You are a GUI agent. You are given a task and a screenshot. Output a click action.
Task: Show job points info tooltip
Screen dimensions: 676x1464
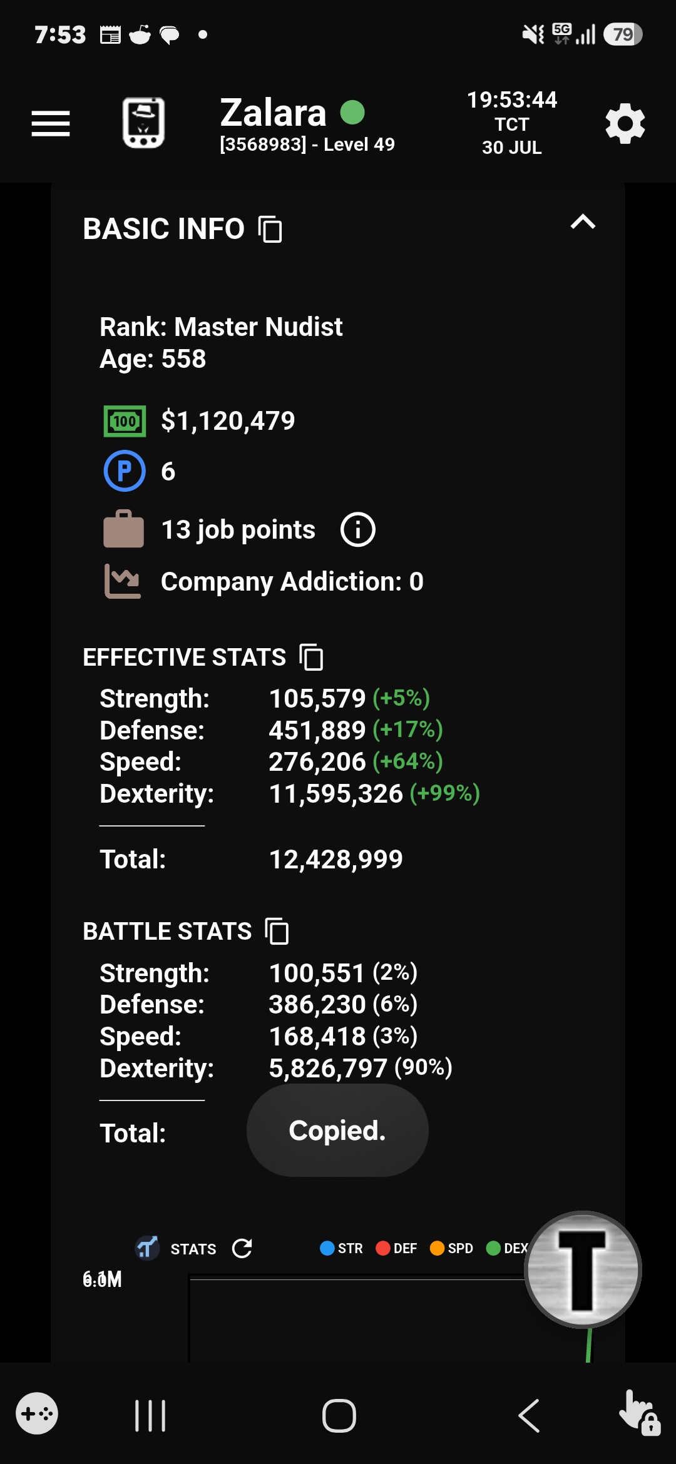point(357,530)
